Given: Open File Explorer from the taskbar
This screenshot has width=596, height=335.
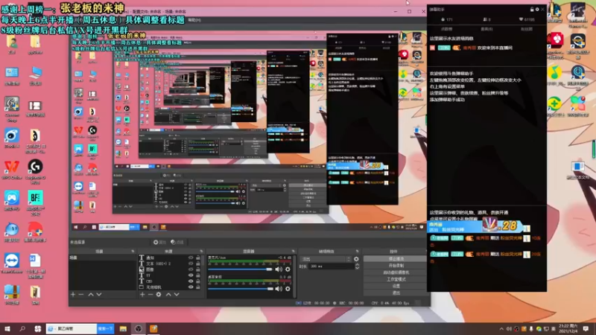Looking at the screenshot, I should point(123,329).
